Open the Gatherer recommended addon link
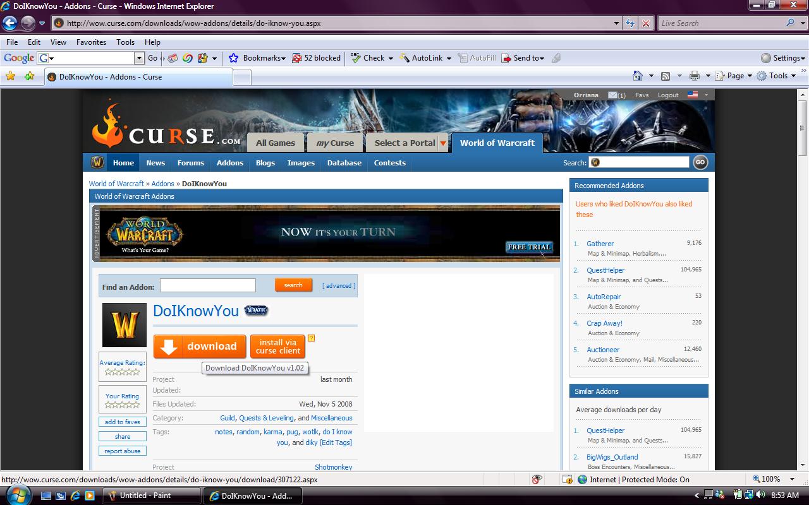The width and height of the screenshot is (809, 505). click(600, 244)
